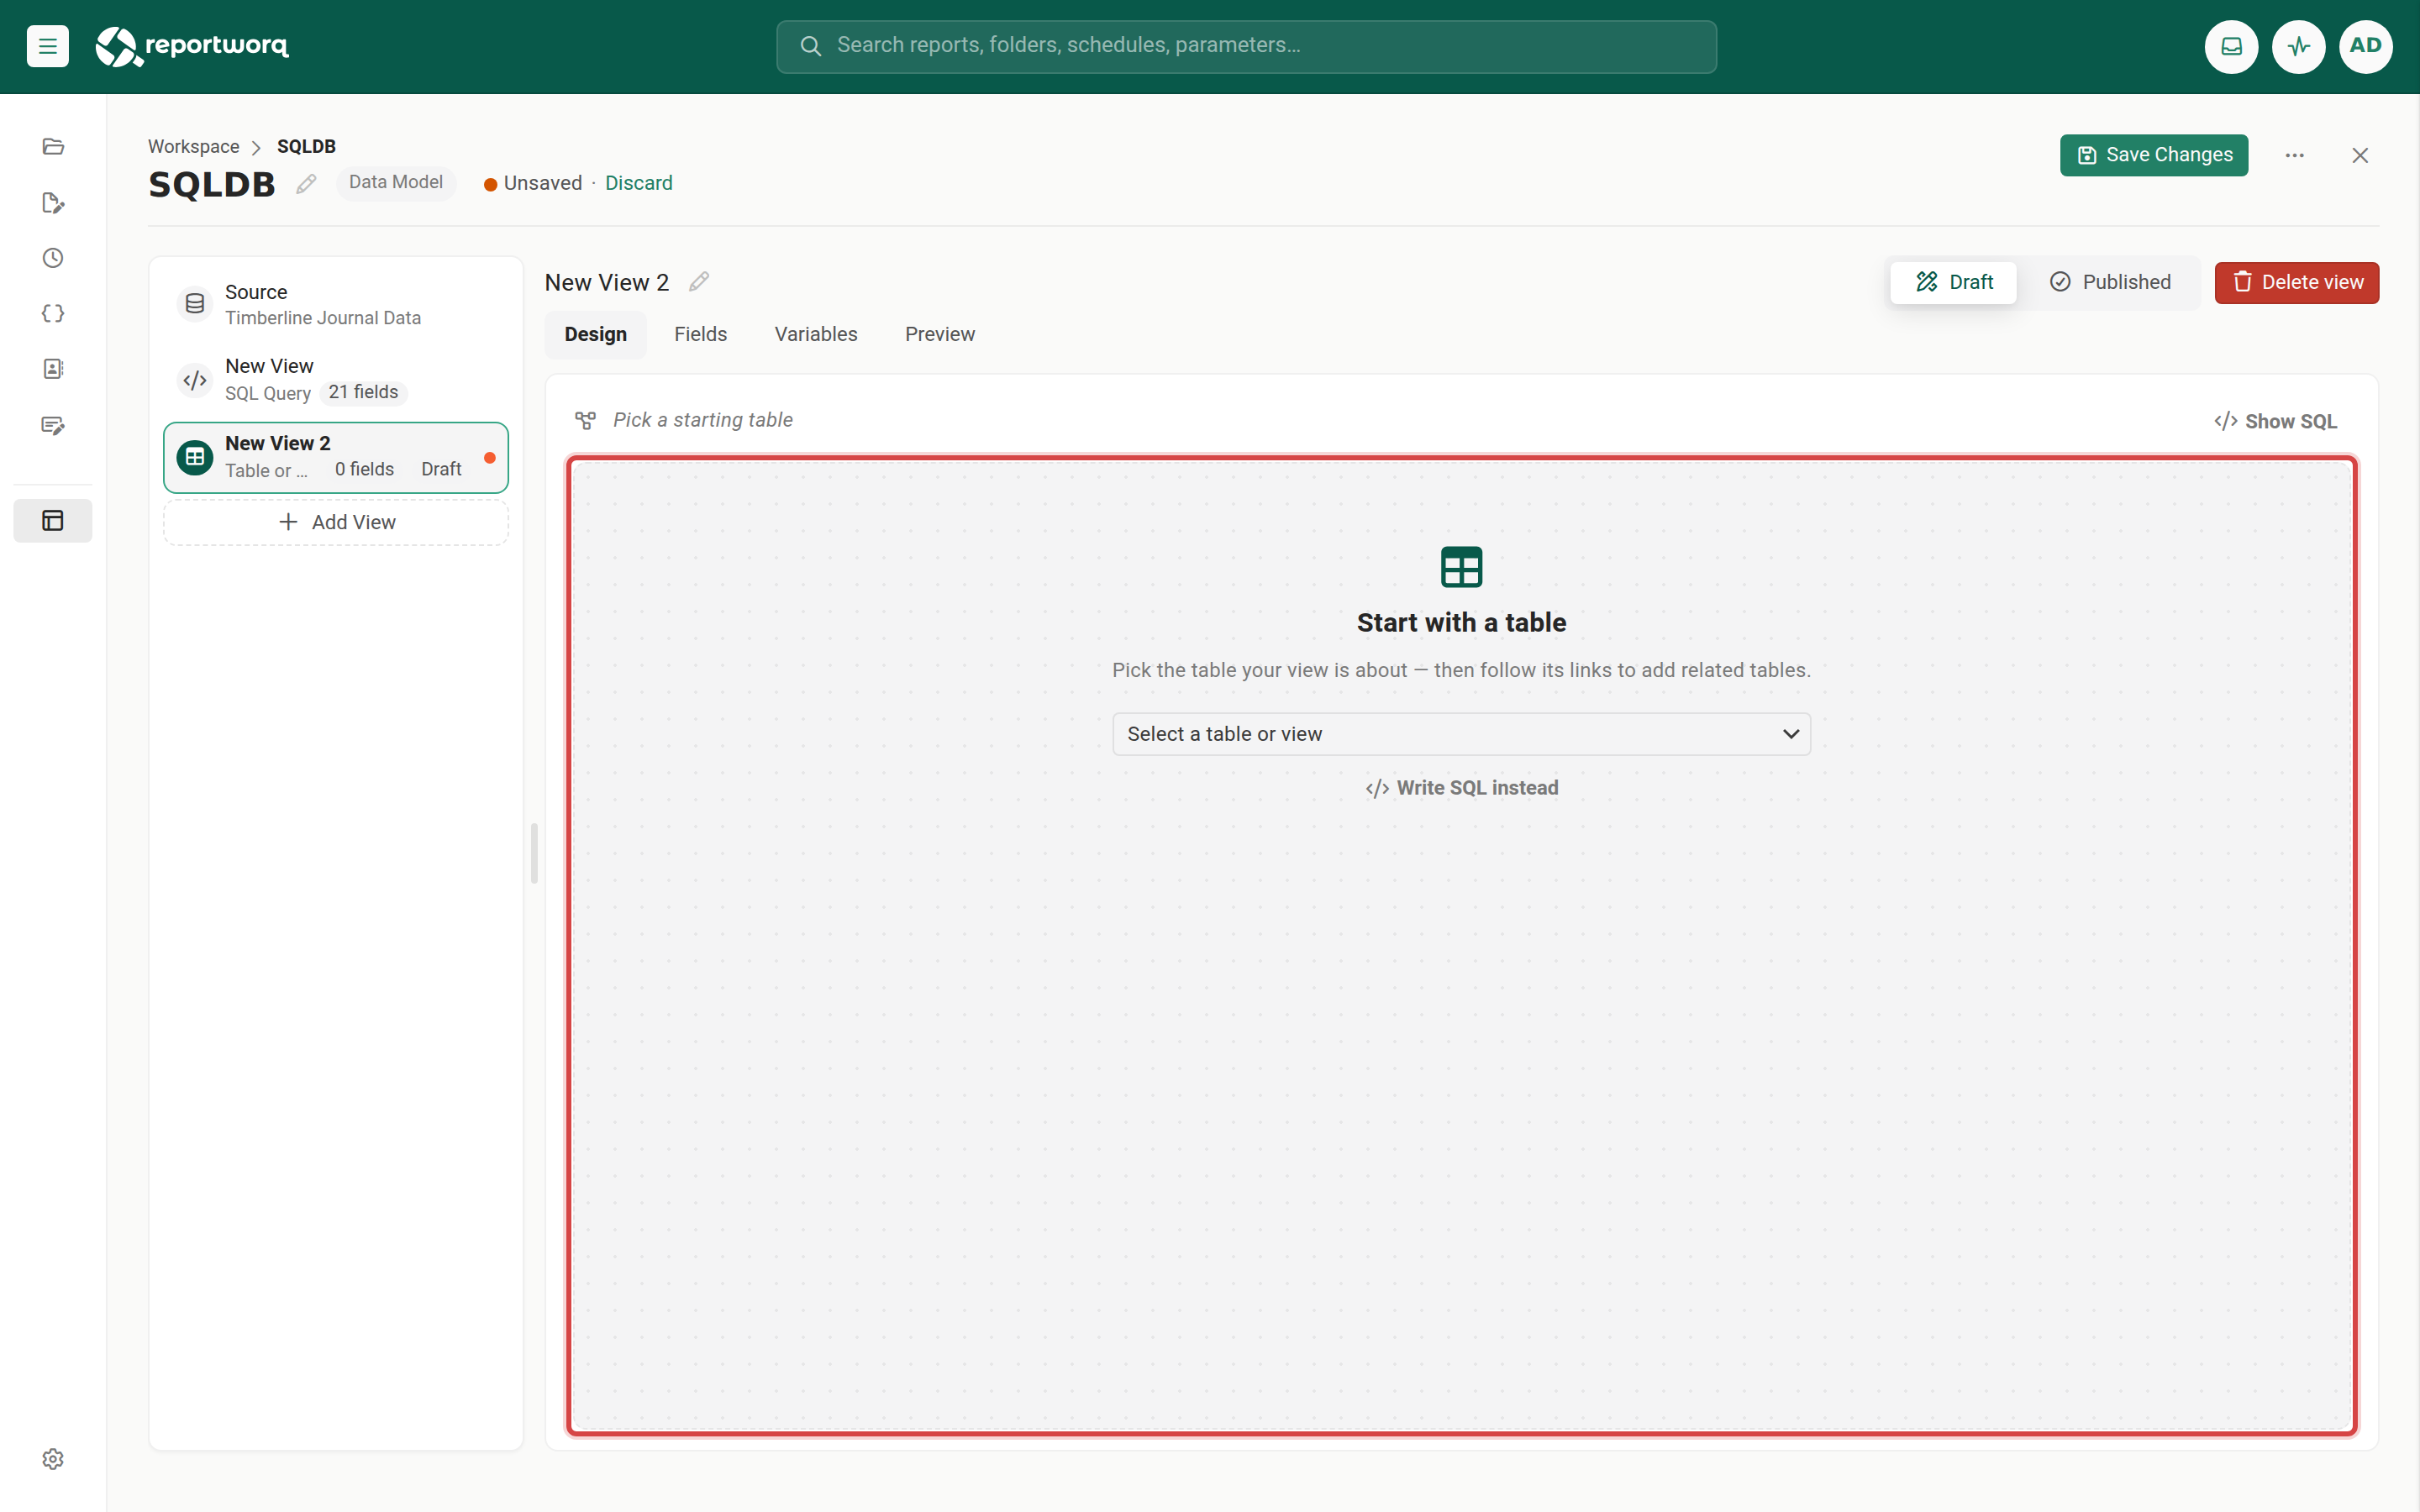The image size is (2420, 1512).
Task: Open the contacts sidebar icon
Action: tap(53, 369)
